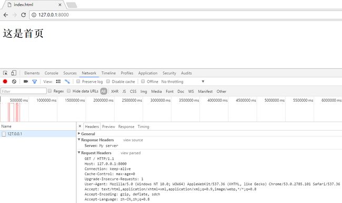Click the site info icon in address bar

34,15
